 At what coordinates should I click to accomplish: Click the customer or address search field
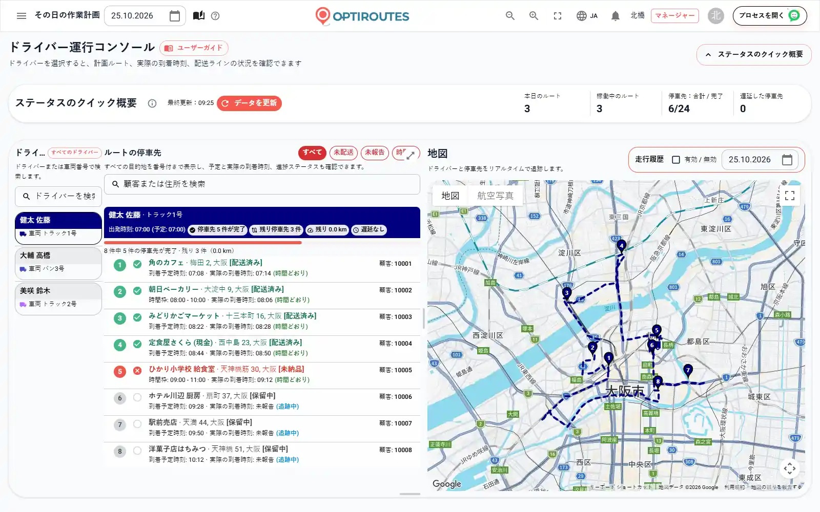point(262,184)
